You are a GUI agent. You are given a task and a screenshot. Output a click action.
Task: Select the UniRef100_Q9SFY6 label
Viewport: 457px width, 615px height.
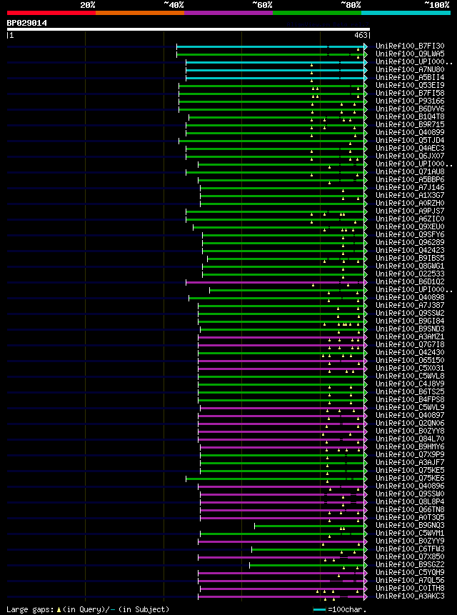click(411, 234)
